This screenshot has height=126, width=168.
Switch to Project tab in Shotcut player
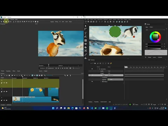tap(45, 71)
